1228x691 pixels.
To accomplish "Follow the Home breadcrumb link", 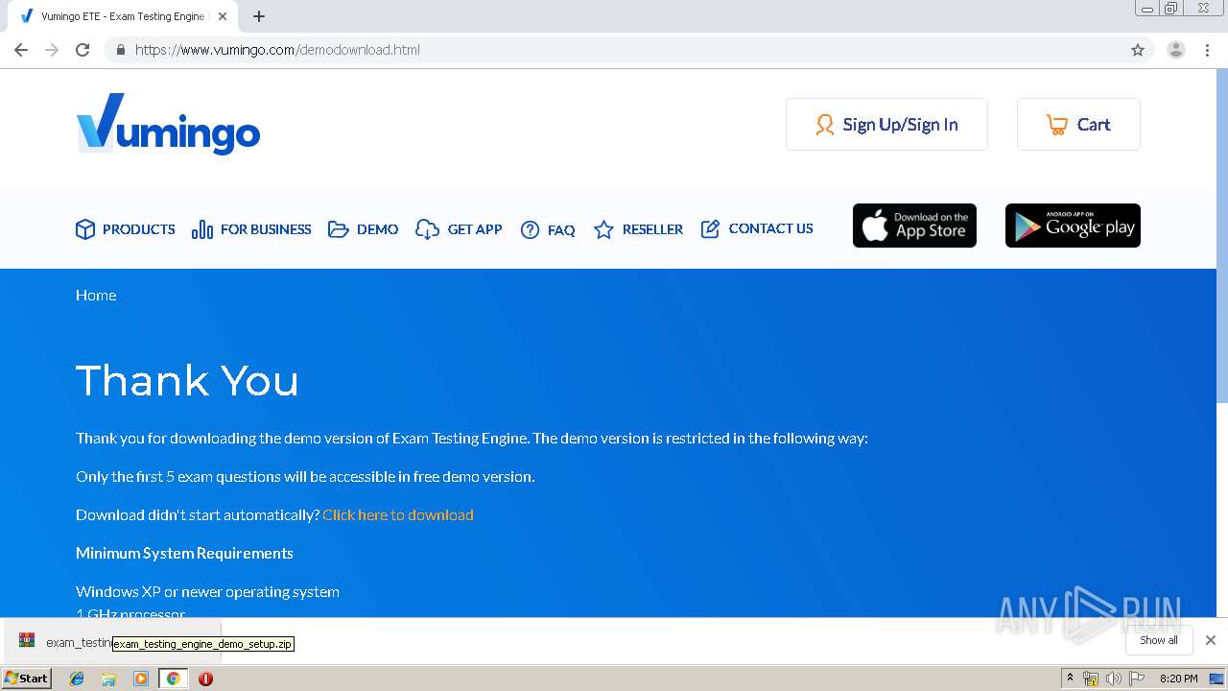I will click(x=96, y=295).
